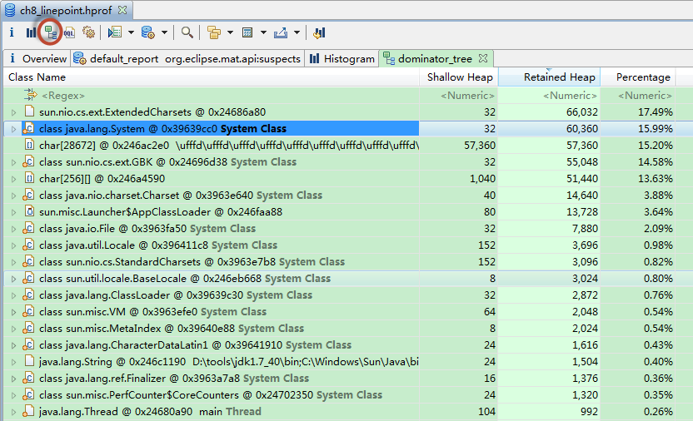
Task: Expand the java.lang.System class row
Action: pyautogui.click(x=13, y=129)
